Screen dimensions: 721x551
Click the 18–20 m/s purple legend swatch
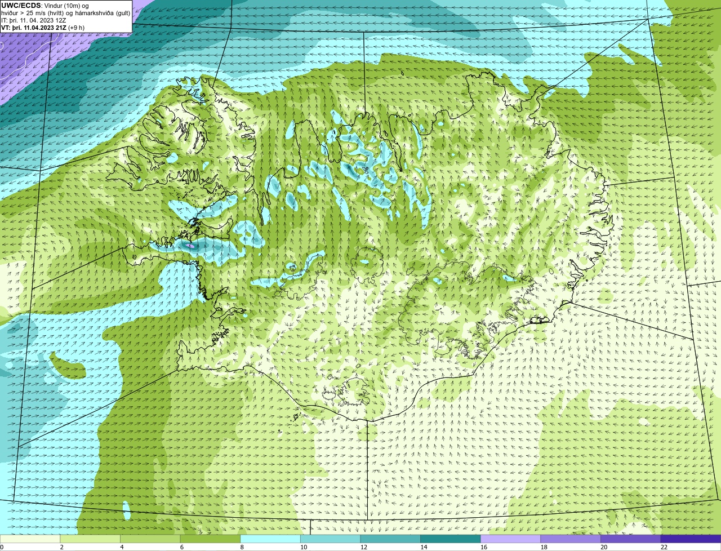(x=571, y=539)
